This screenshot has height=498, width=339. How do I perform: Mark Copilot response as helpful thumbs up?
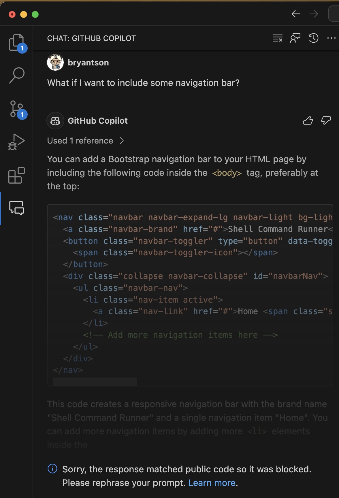pyautogui.click(x=308, y=120)
